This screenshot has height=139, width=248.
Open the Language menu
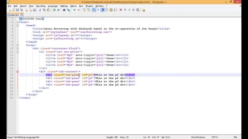click(x=53, y=6)
